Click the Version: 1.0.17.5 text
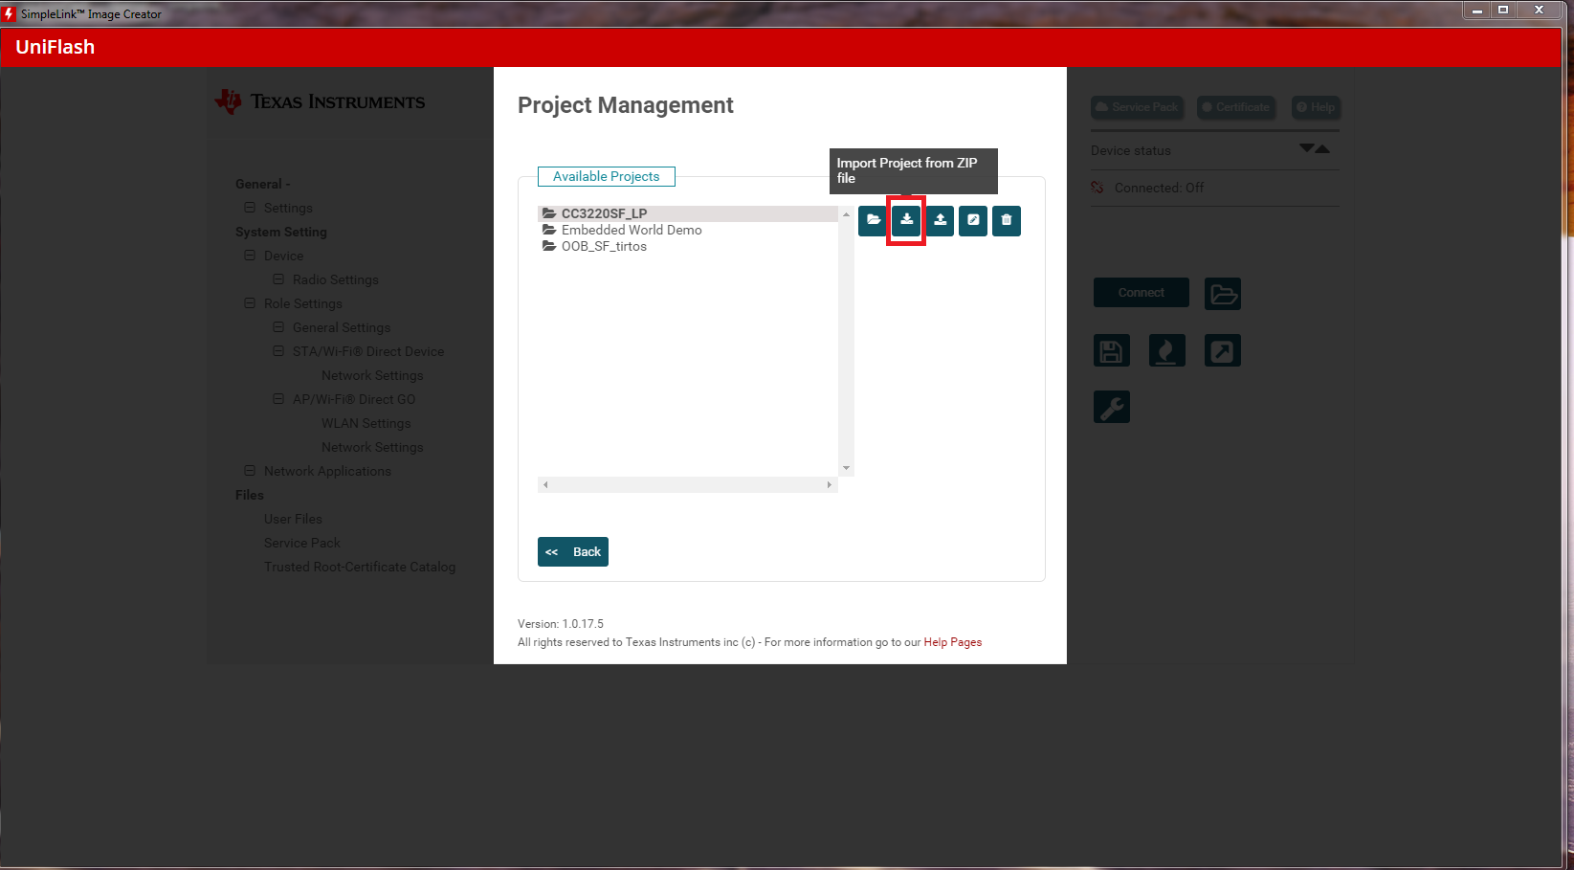Image resolution: width=1574 pixels, height=870 pixels. [561, 624]
